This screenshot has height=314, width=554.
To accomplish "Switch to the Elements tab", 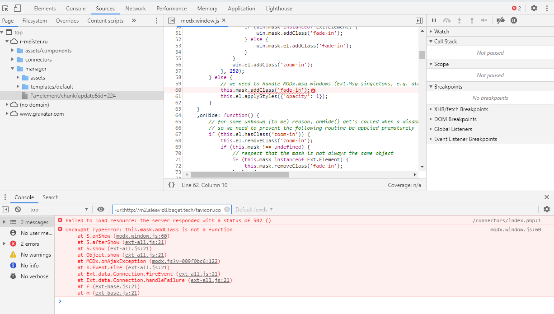I will [x=45, y=8].
